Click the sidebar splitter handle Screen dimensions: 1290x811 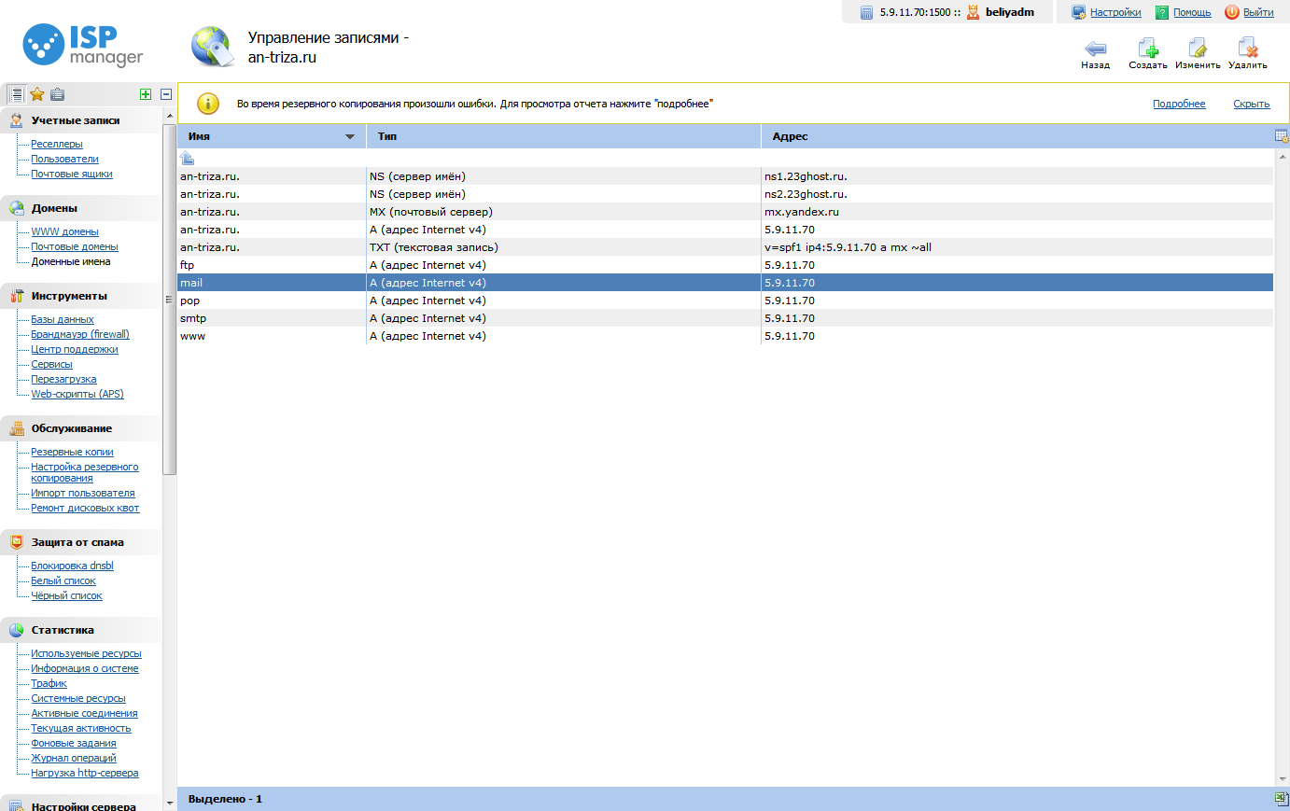coord(169,300)
